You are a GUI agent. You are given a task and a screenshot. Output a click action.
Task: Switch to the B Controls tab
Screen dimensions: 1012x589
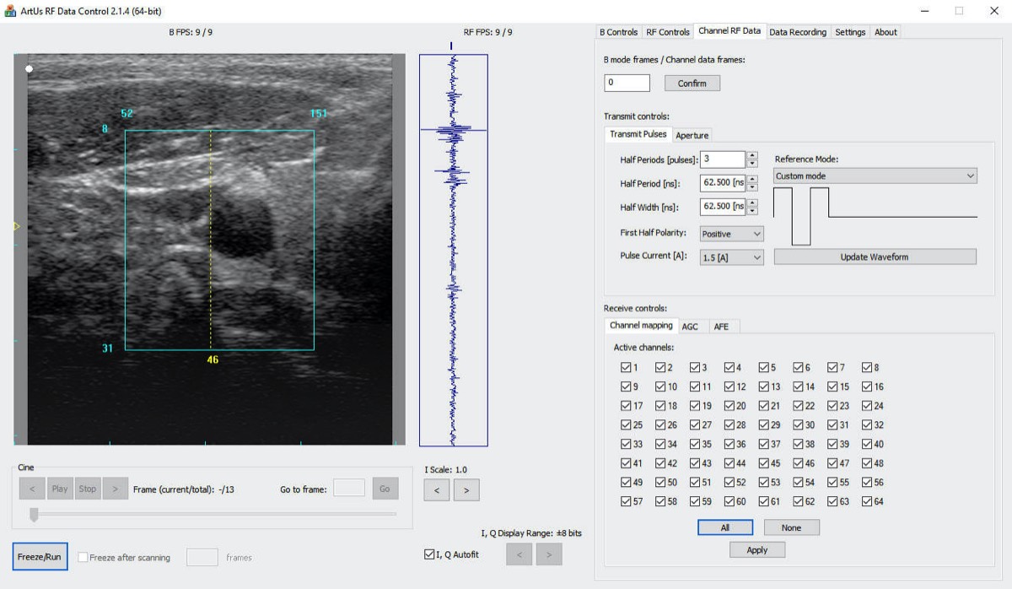[x=619, y=32]
